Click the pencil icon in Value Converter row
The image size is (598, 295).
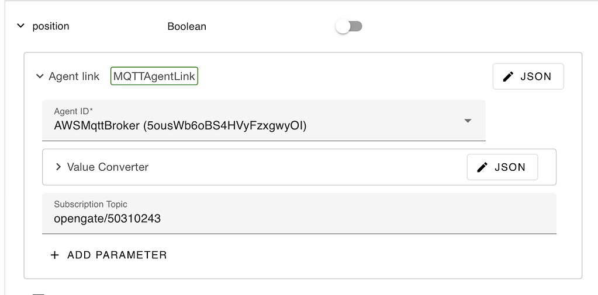[482, 167]
